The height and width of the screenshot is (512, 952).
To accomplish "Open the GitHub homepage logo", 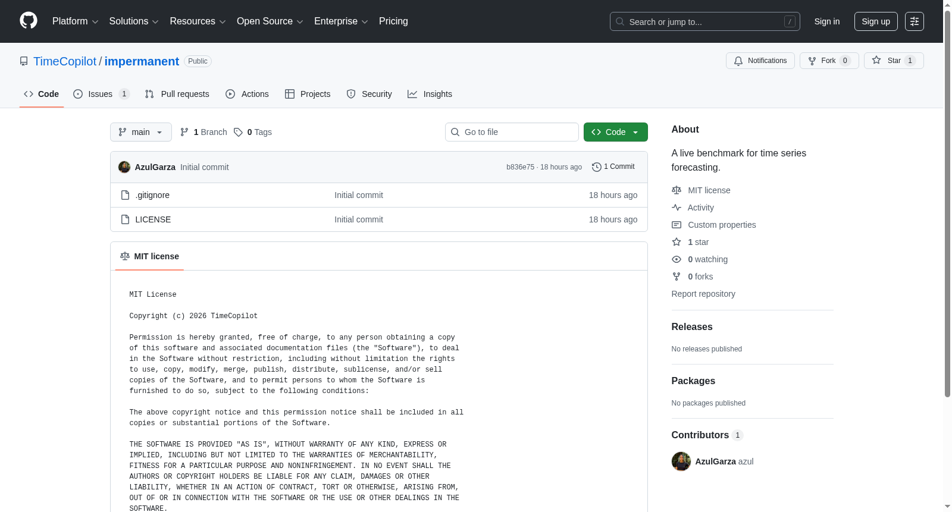I will (29, 21).
